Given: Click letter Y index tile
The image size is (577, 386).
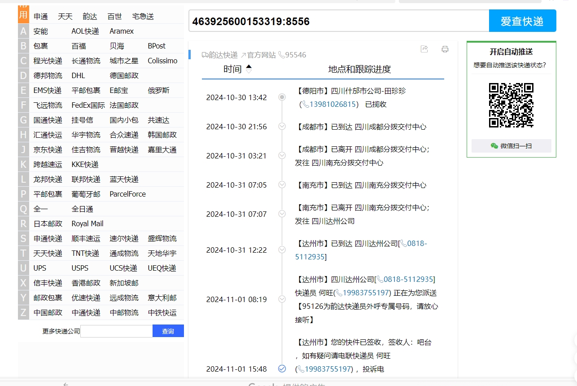Looking at the screenshot, I should coord(23,298).
